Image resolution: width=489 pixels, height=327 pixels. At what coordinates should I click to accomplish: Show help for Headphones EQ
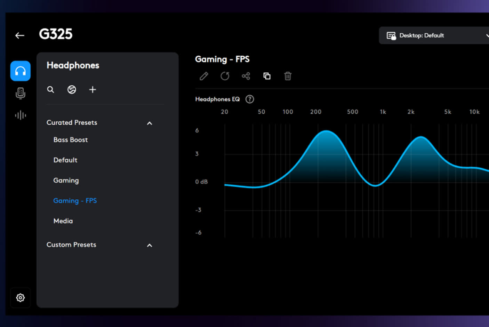click(250, 99)
